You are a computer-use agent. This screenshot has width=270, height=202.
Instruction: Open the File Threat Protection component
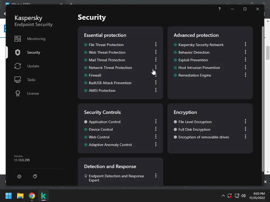coord(106,45)
